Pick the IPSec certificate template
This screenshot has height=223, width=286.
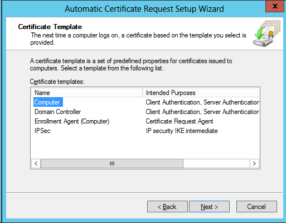[42, 131]
